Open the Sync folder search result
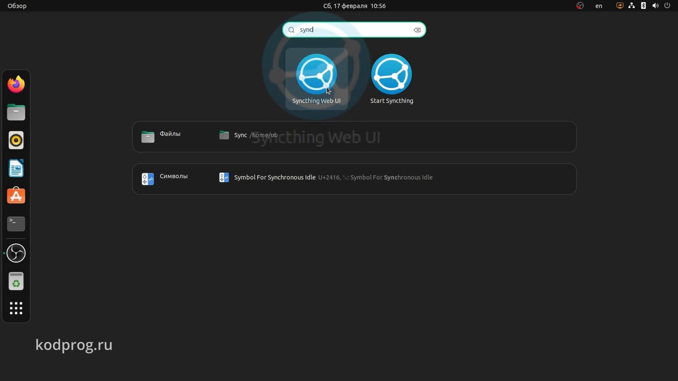Image resolution: width=678 pixels, height=381 pixels. pos(248,135)
